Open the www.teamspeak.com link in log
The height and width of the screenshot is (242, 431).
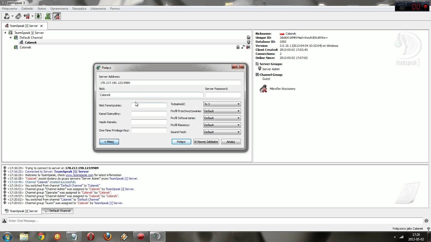[79, 175]
